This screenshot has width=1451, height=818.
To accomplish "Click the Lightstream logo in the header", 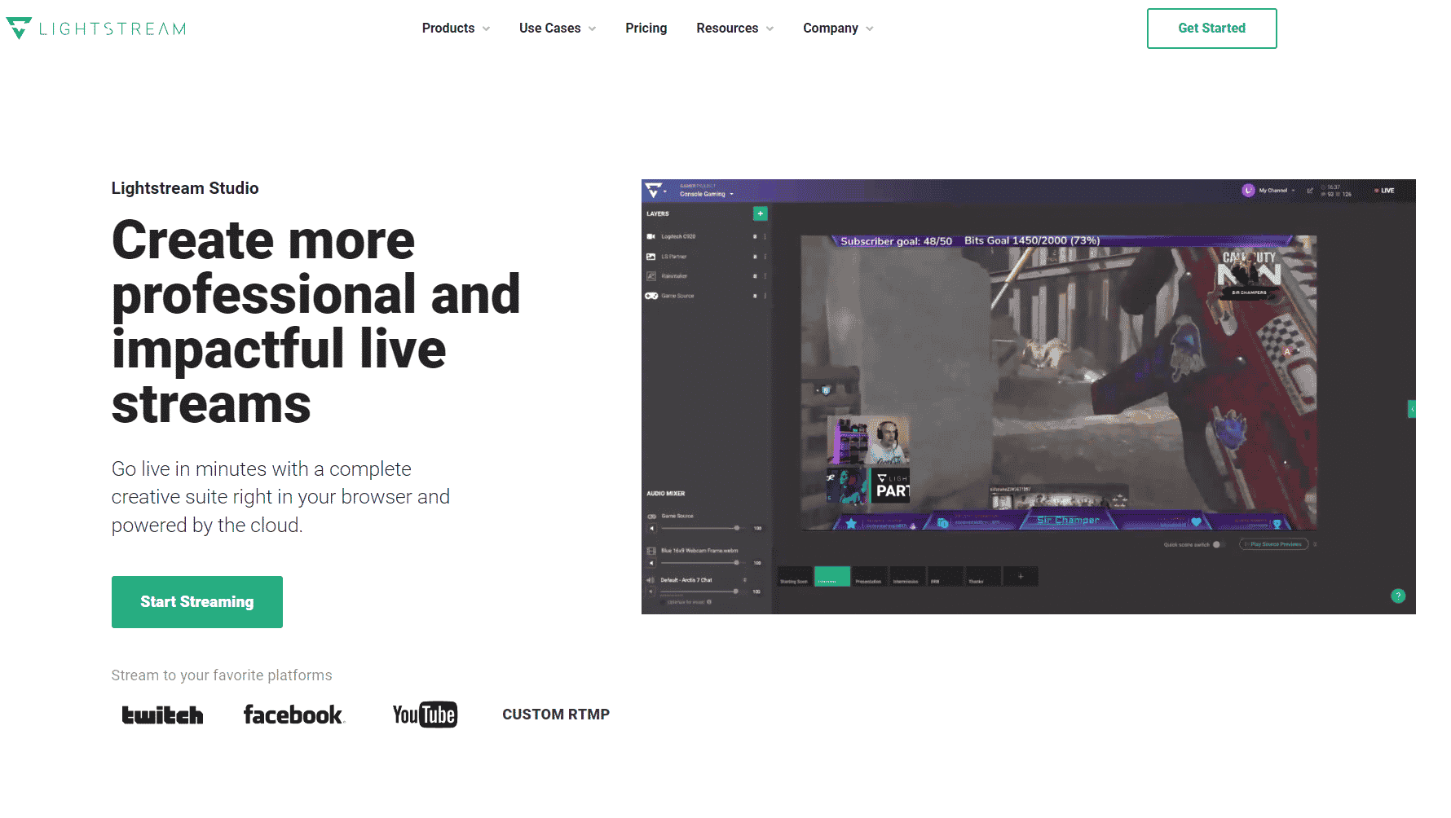I will pyautogui.click(x=96, y=29).
